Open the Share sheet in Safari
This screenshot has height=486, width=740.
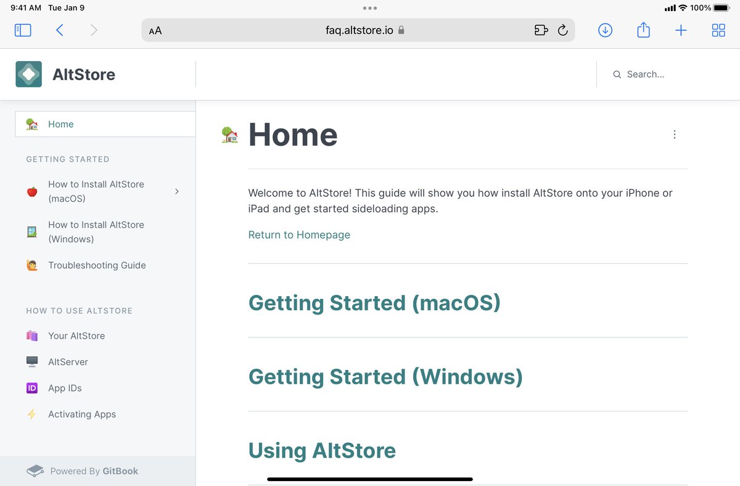click(x=643, y=30)
